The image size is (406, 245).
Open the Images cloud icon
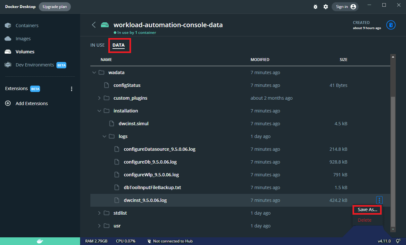tap(8, 39)
